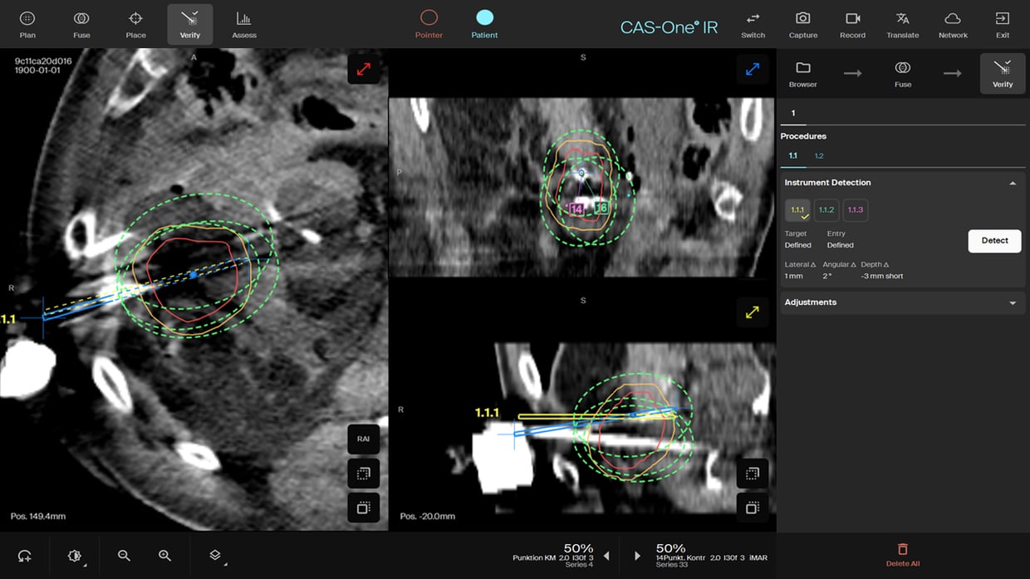Viewport: 1030px width, 579px height.
Task: Toggle the RAI orientation button
Action: pos(363,439)
